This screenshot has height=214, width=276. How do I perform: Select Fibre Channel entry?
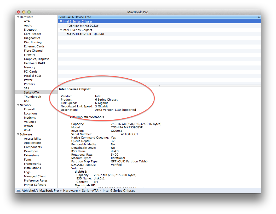pos(33,51)
